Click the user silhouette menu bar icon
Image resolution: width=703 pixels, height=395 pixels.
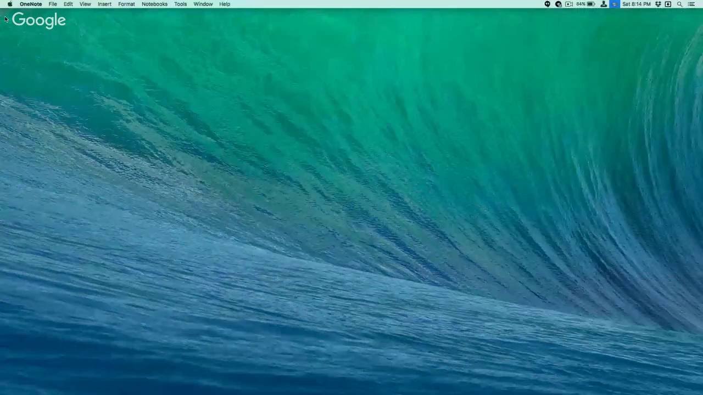click(604, 4)
